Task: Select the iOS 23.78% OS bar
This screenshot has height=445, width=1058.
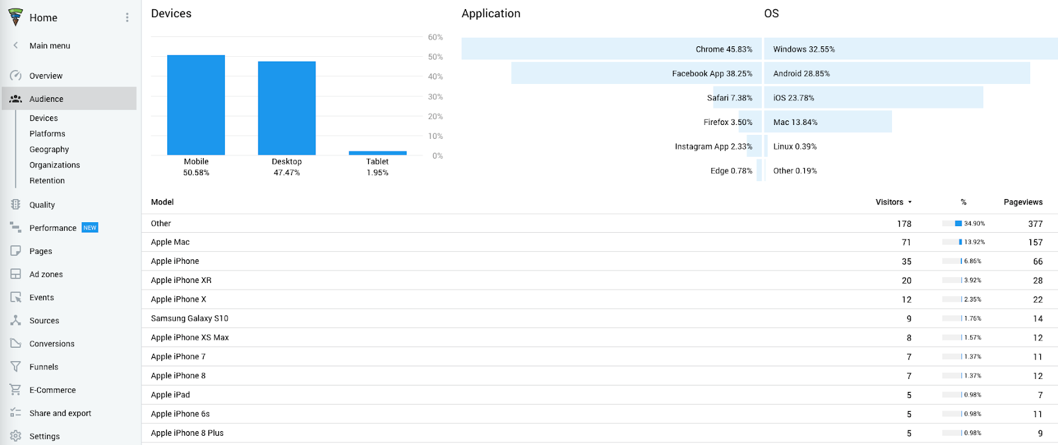Action: 874,98
